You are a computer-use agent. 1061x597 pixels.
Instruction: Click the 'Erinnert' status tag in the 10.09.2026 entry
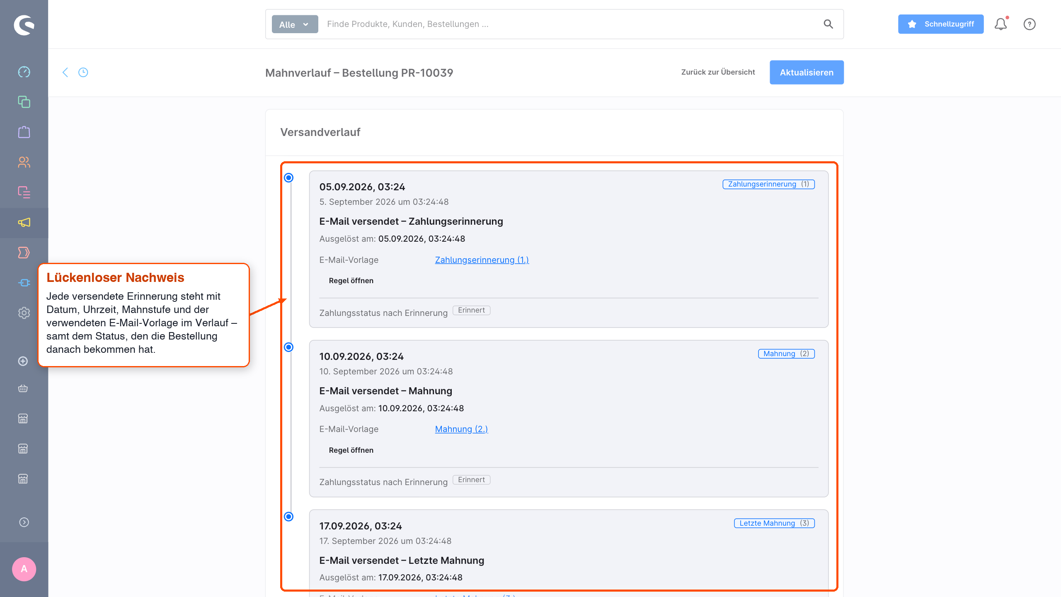pos(471,480)
